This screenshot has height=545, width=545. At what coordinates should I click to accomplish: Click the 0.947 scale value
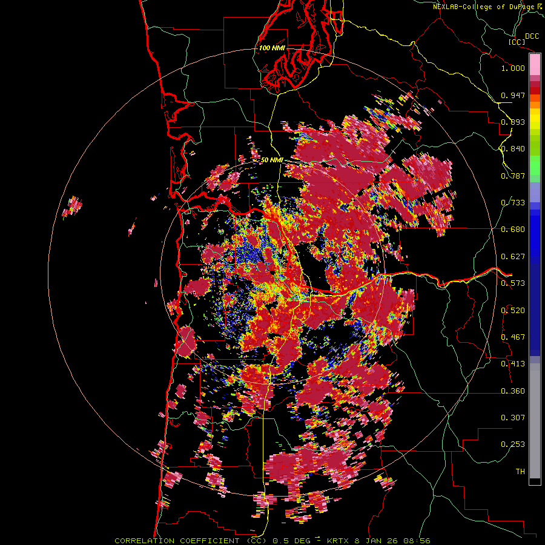pos(513,95)
